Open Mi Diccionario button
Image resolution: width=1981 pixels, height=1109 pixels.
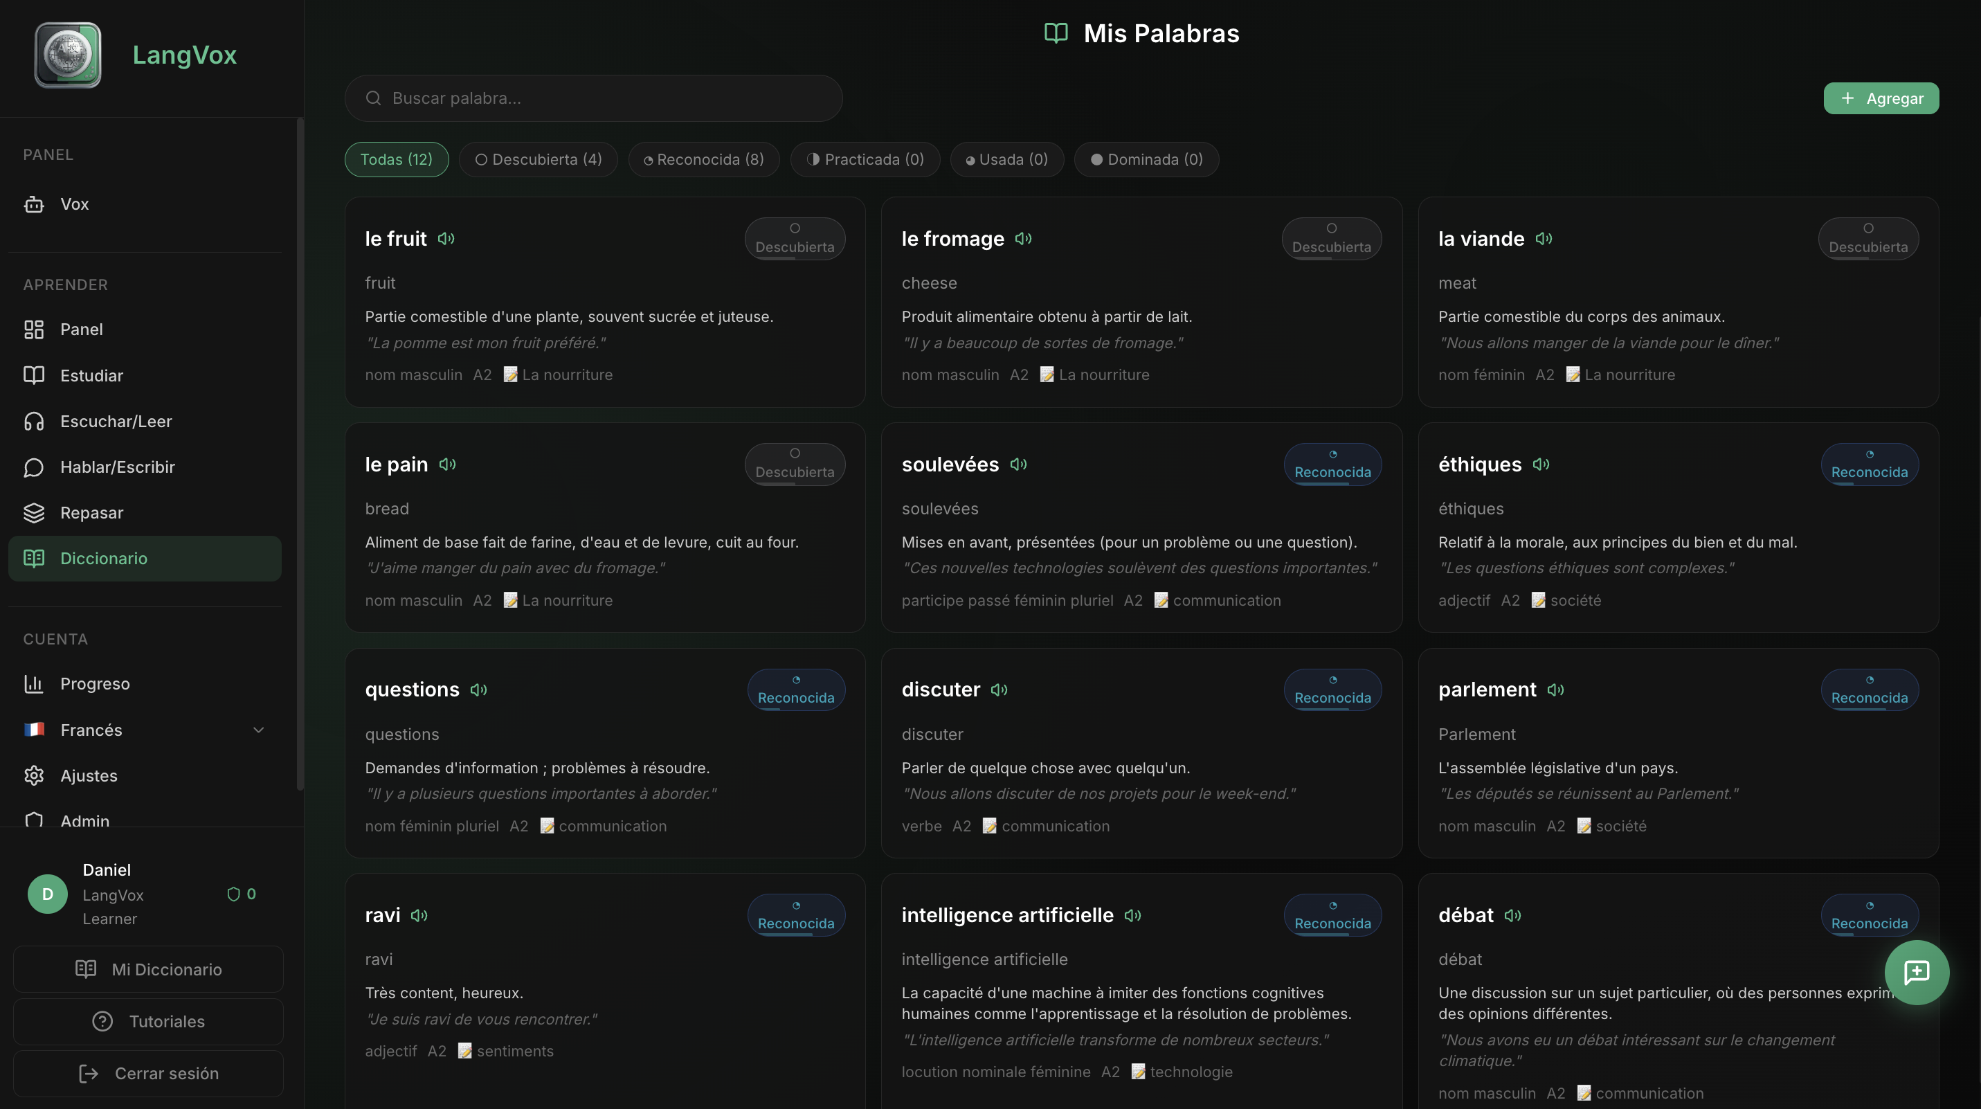148,969
